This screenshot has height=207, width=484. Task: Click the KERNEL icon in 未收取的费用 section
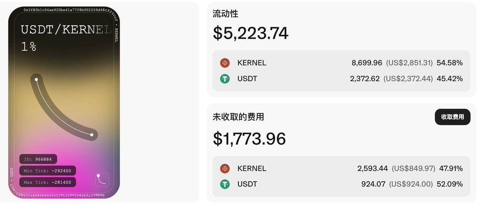(225, 168)
